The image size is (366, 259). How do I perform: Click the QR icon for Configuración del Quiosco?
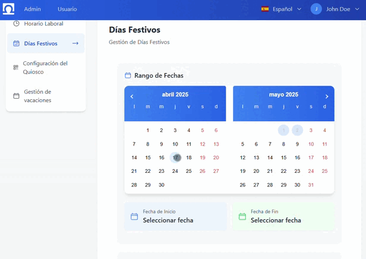16,68
